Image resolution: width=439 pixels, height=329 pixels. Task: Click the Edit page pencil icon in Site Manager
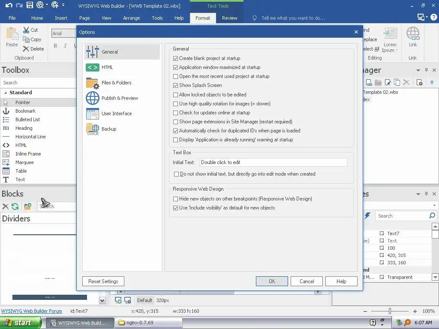pos(388,82)
